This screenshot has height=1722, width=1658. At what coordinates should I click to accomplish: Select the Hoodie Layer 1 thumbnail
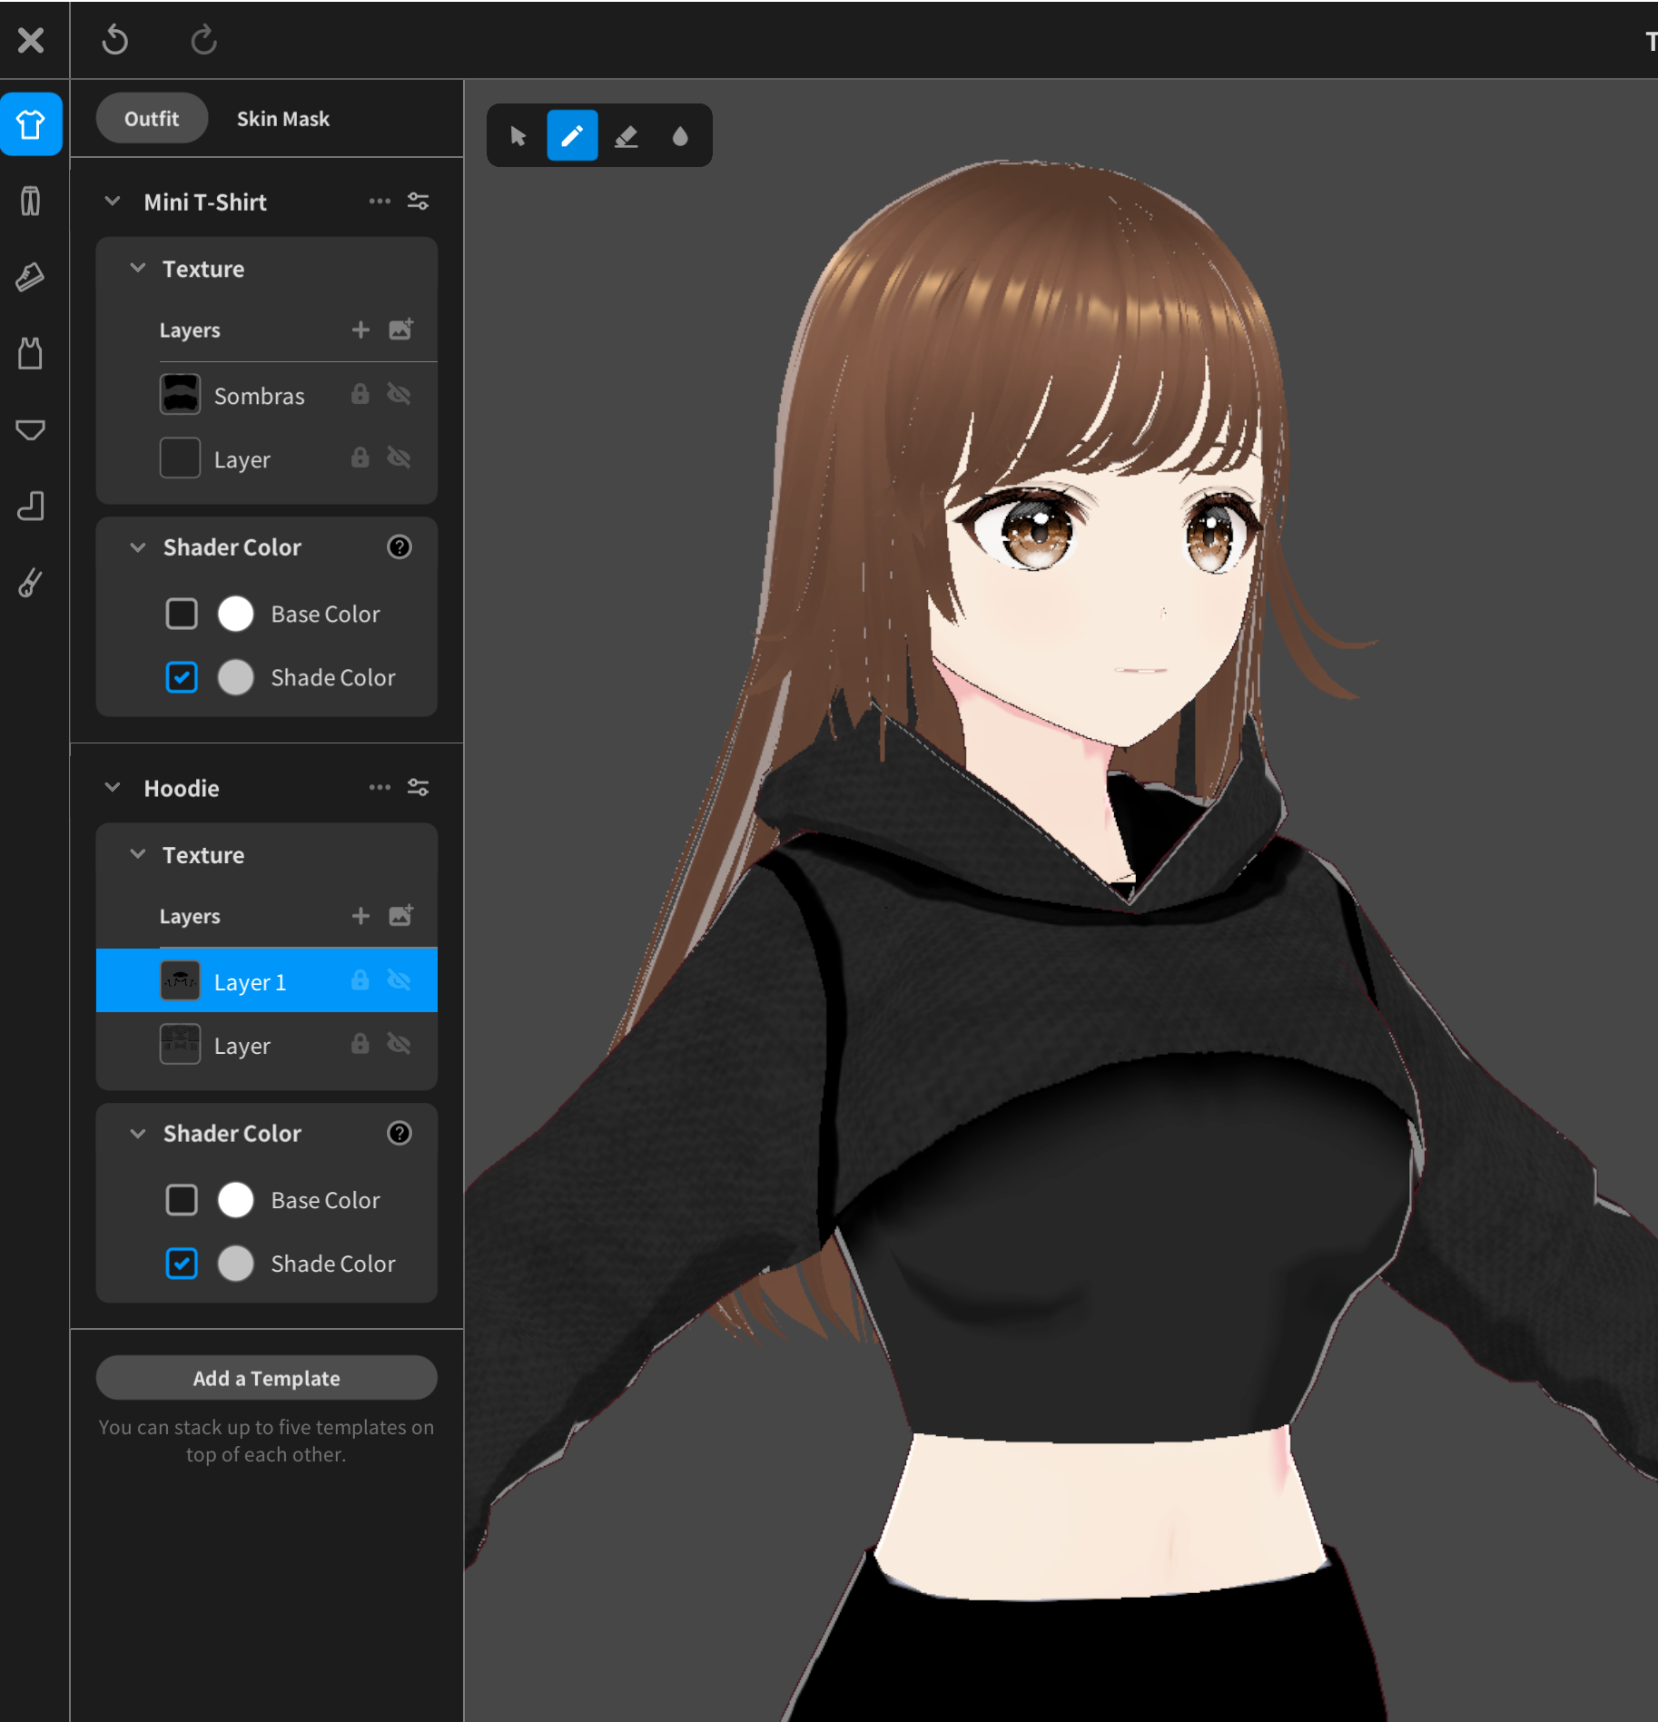(x=180, y=981)
